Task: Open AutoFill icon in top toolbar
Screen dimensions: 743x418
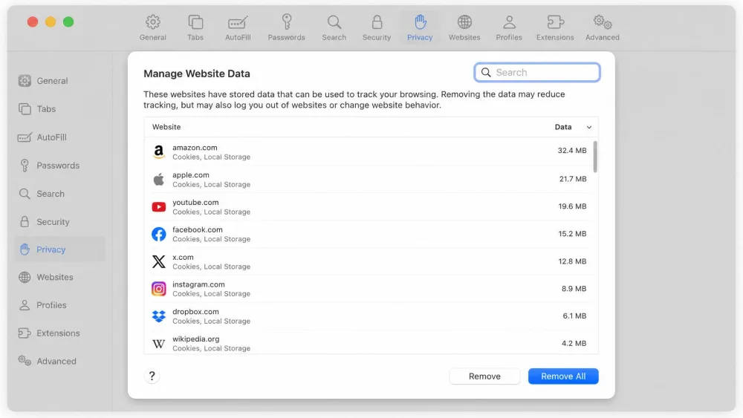Action: [x=238, y=22]
